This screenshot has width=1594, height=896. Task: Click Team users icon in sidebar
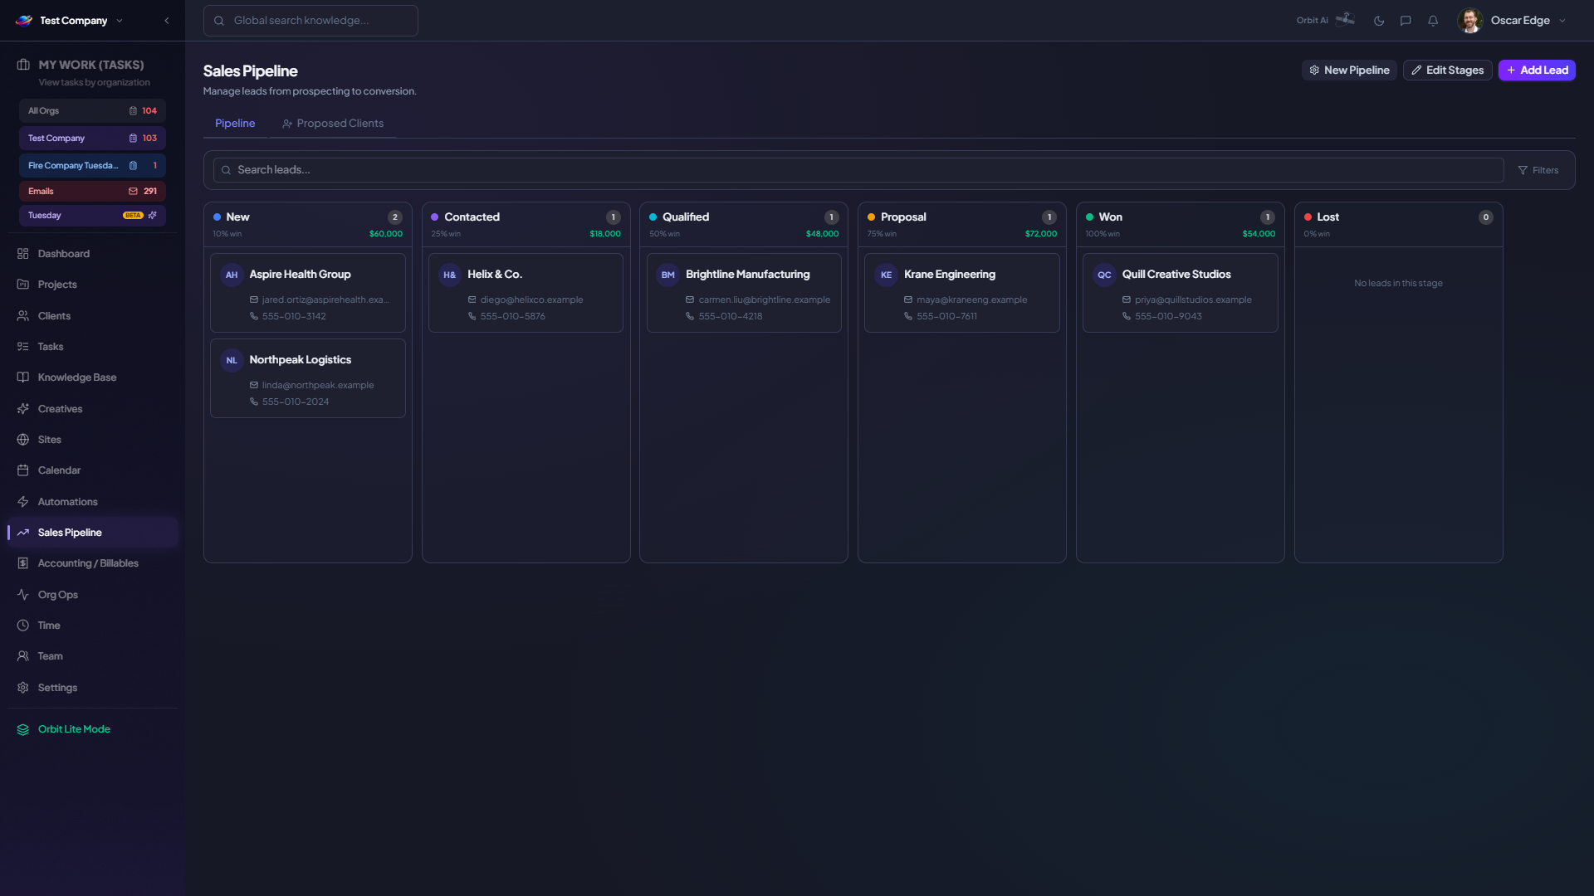click(x=23, y=656)
